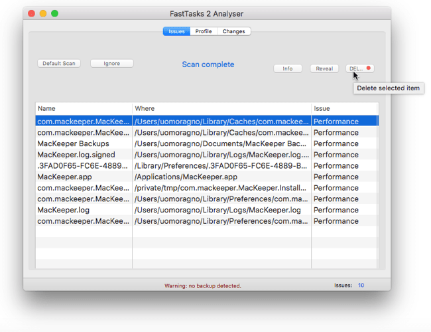Open the Profile tab

click(204, 31)
